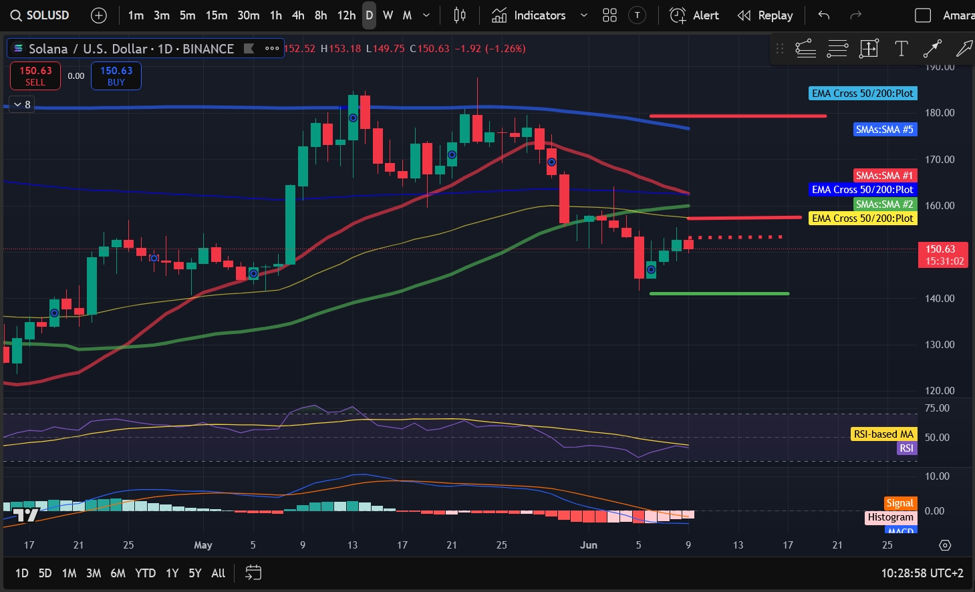The image size is (975, 592).
Task: Open the candlestick chart type selector
Action: click(460, 15)
